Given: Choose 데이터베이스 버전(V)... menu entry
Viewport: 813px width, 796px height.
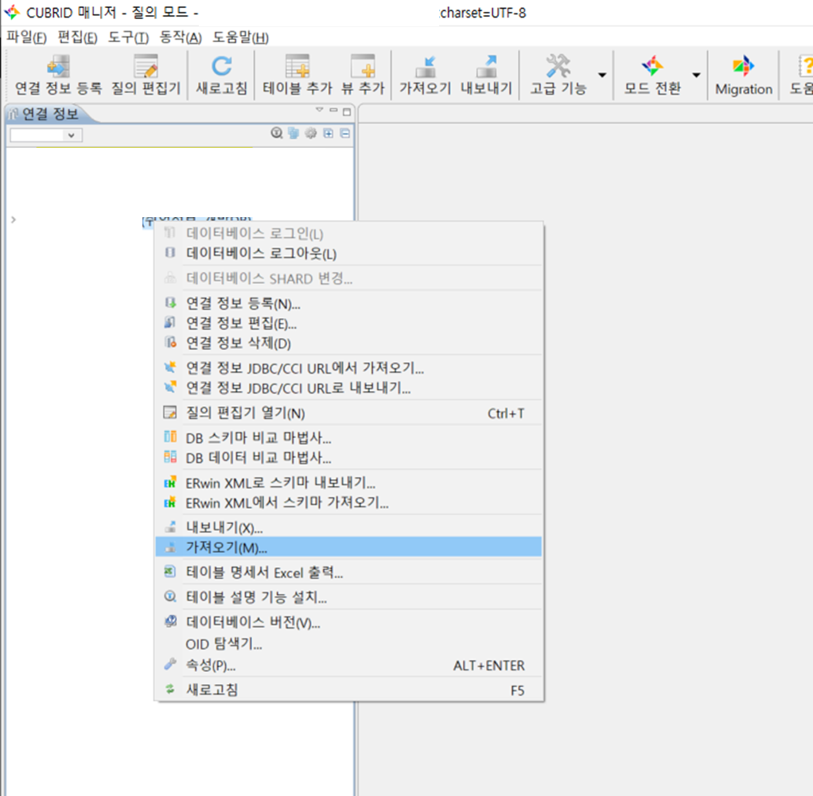Looking at the screenshot, I should (x=348, y=623).
